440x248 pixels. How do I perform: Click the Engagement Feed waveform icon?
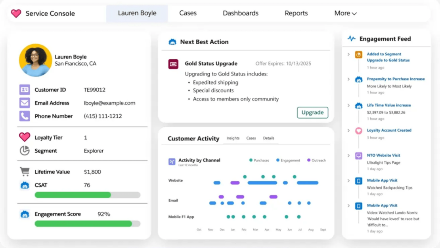coord(351,38)
